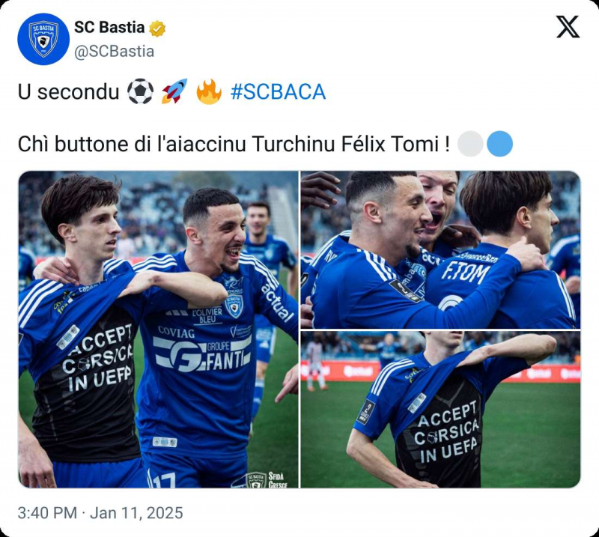Click the rocket emoji
Viewport: 599px width, 537px height.
coord(174,92)
